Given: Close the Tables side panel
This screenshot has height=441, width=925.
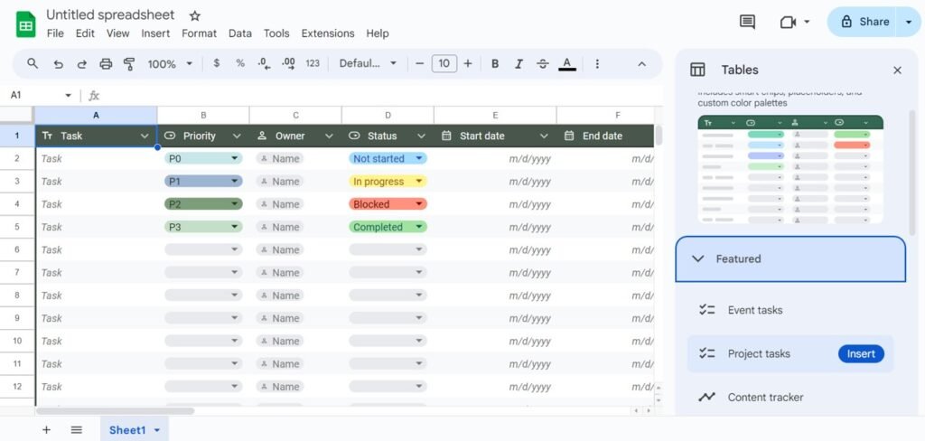Looking at the screenshot, I should tap(897, 70).
